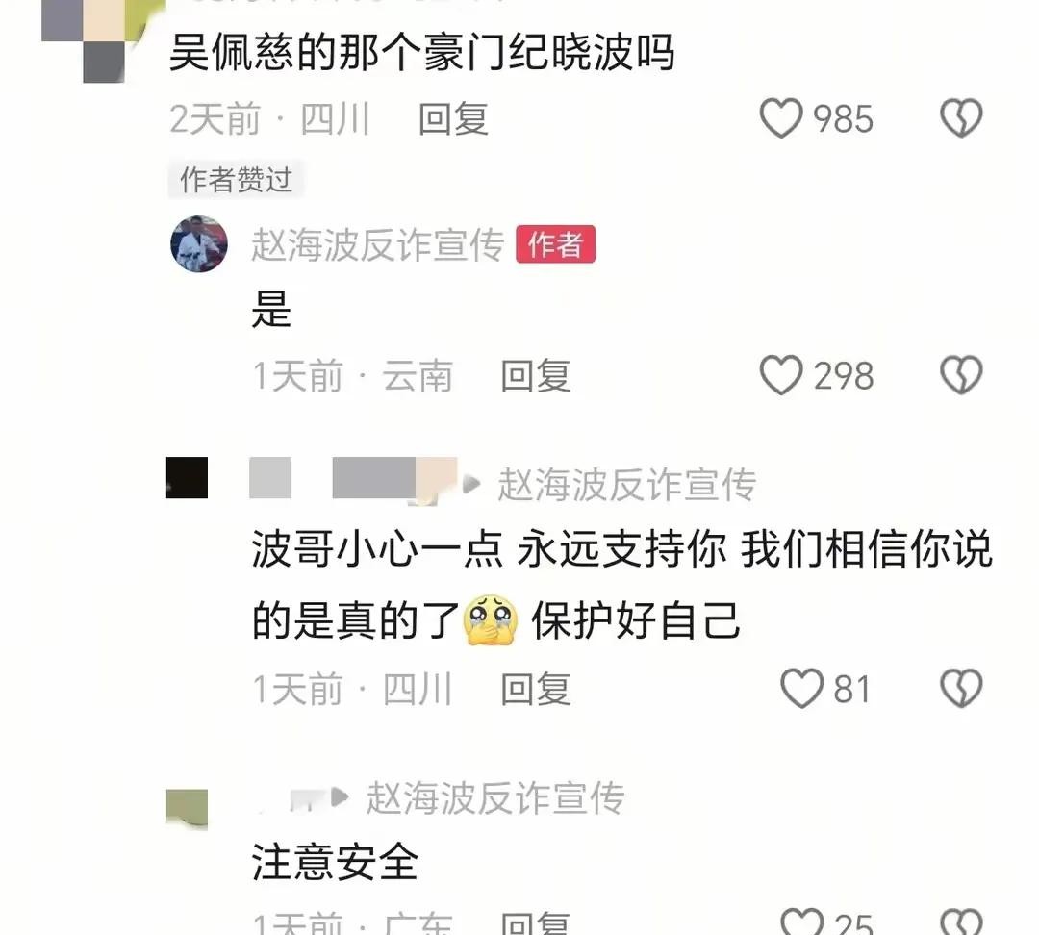The width and height of the screenshot is (1039, 935).
Task: Like the 波哥小心一点 comment
Action: point(801,689)
